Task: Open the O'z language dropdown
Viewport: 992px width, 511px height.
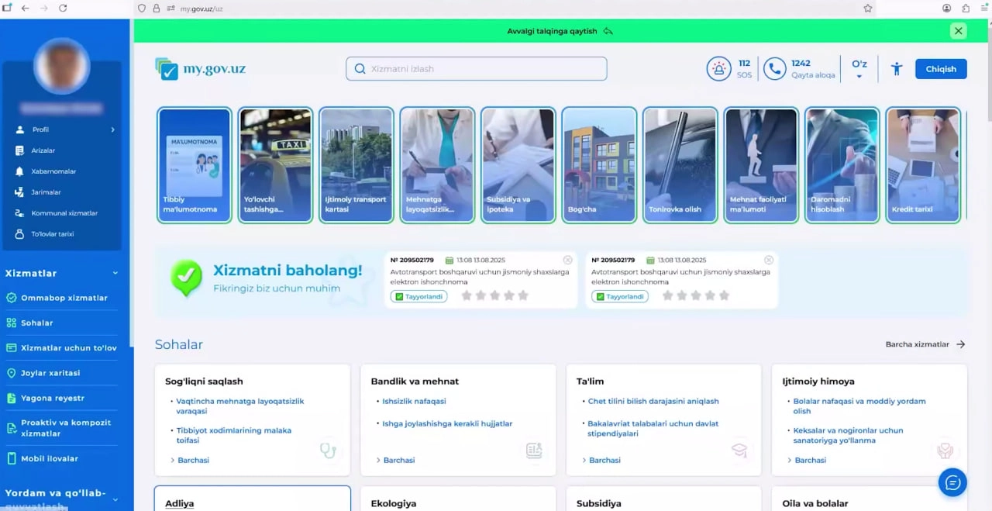Action: tap(859, 69)
